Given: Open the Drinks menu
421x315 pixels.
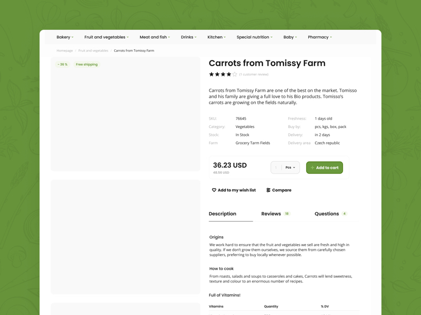Looking at the screenshot, I should click(x=188, y=37).
